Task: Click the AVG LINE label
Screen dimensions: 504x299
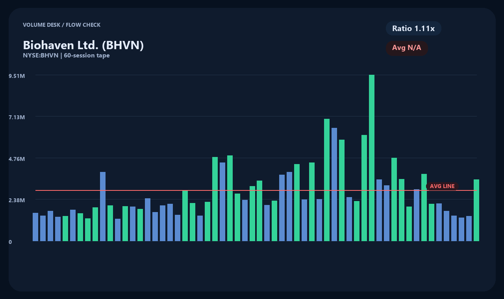Action: pos(442,186)
